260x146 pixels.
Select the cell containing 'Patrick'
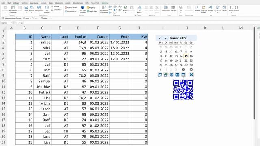tap(42, 92)
